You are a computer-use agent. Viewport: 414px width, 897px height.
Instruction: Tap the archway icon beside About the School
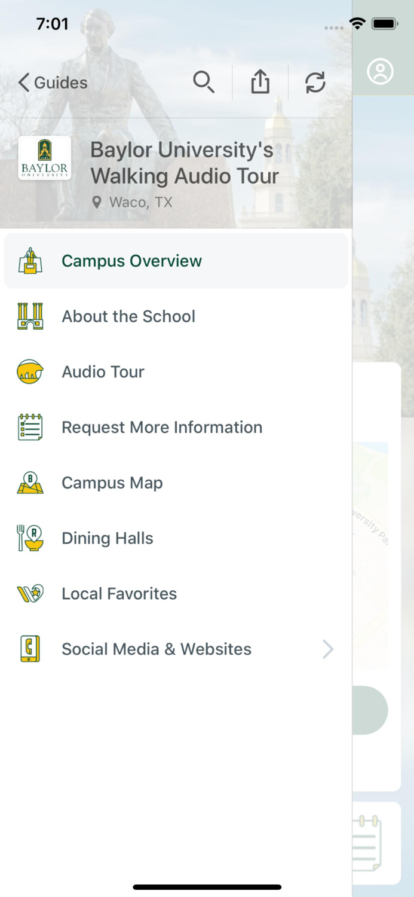click(x=30, y=316)
